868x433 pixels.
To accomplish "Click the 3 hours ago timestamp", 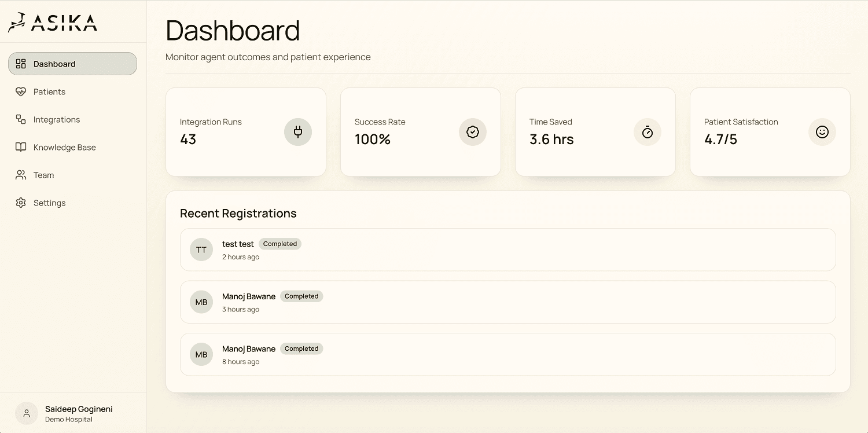I will [x=241, y=310].
